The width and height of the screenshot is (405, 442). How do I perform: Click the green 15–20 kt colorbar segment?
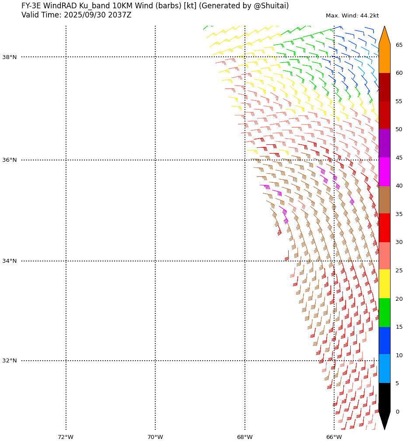[384, 313]
